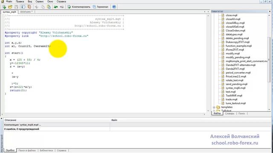The width and height of the screenshot is (273, 153).
Task: Open the Файл menu
Action: (x=9, y=1)
